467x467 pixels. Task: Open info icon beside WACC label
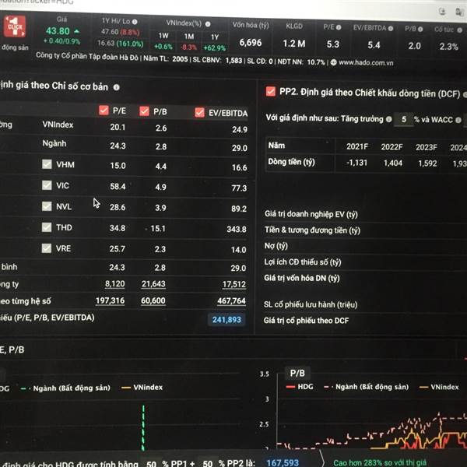(458, 120)
